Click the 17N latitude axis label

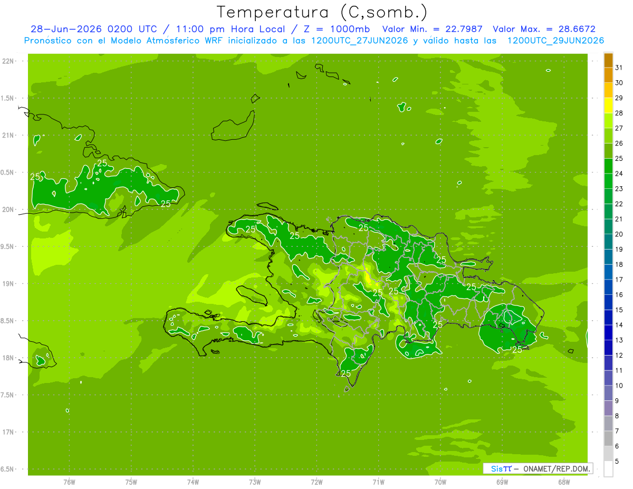[x=9, y=432]
